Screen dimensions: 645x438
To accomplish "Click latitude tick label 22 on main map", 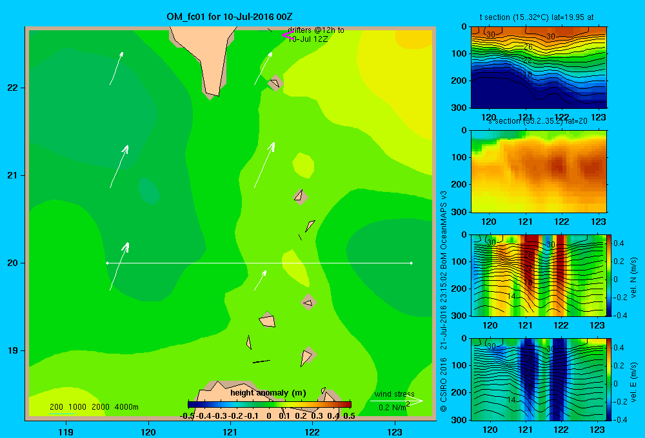I will coord(13,88).
